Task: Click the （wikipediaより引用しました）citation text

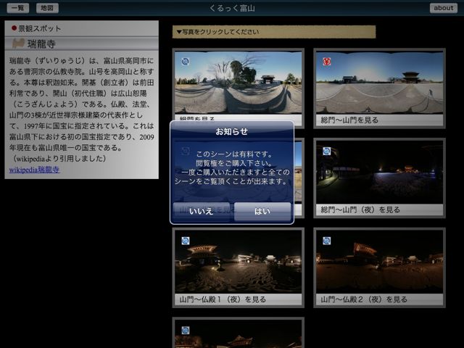Action: pyautogui.click(x=59, y=159)
